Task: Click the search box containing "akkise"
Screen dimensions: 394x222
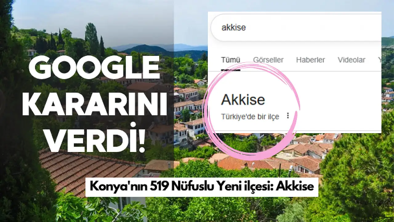Action: click(296, 27)
